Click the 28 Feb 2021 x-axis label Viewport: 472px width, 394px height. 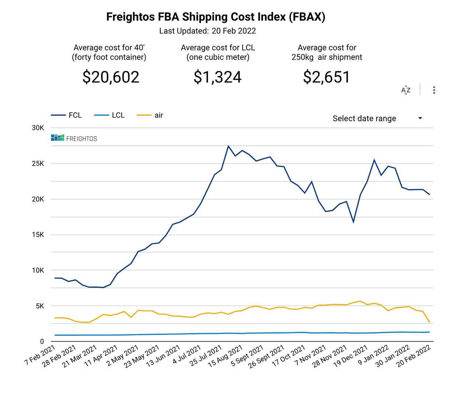tap(59, 356)
